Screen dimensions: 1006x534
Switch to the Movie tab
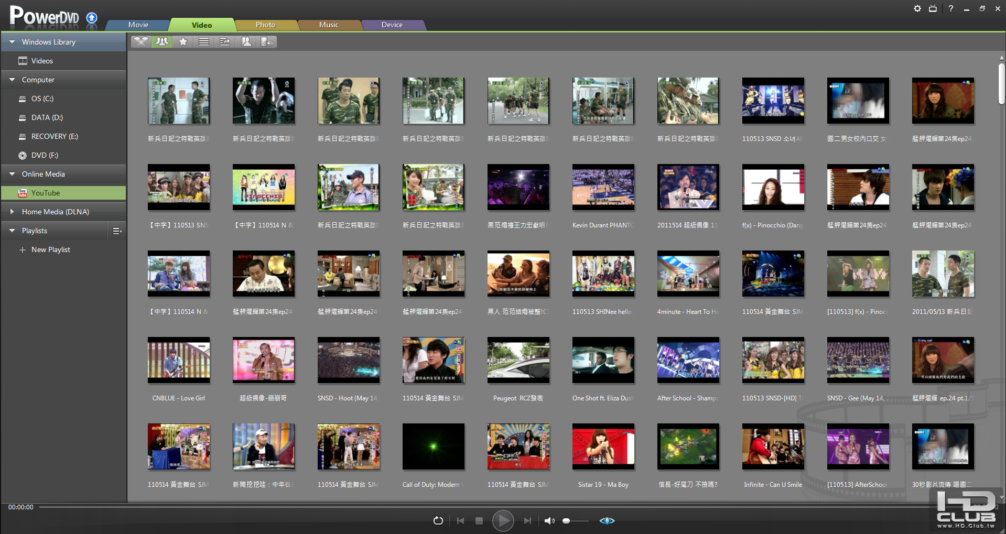(138, 25)
